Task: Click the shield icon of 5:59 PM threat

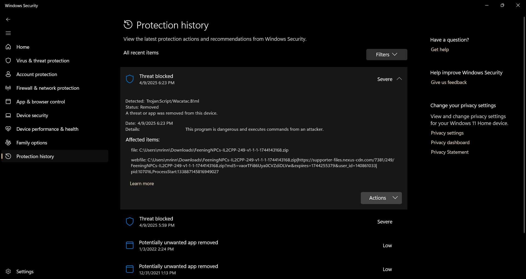Action: 130,222
